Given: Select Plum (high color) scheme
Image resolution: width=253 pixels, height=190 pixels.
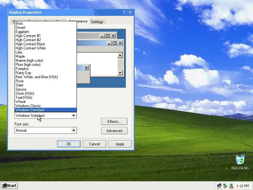Looking at the screenshot, I should click(46, 65).
